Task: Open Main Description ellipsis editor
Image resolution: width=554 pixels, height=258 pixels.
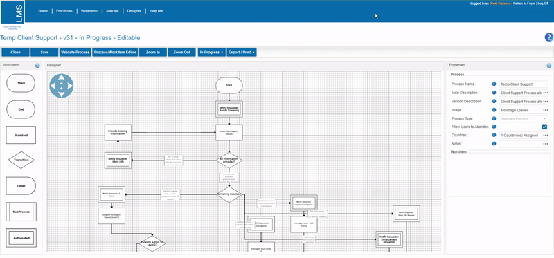Action: click(545, 93)
